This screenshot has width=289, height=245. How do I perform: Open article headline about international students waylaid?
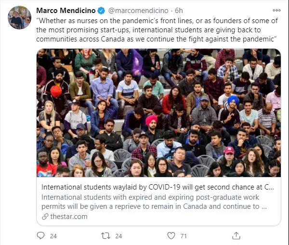(158, 187)
